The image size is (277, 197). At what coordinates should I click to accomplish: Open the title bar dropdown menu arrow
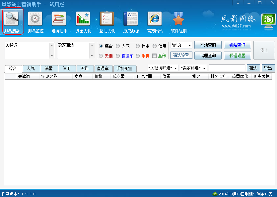pyautogui.click(x=238, y=3)
